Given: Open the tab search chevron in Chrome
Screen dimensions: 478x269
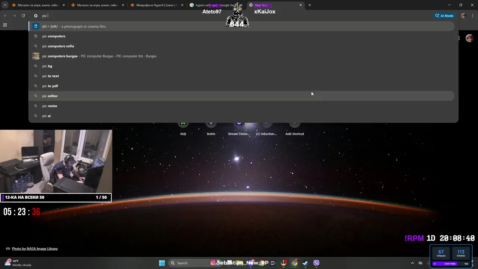Looking at the screenshot, I should (x=5, y=5).
